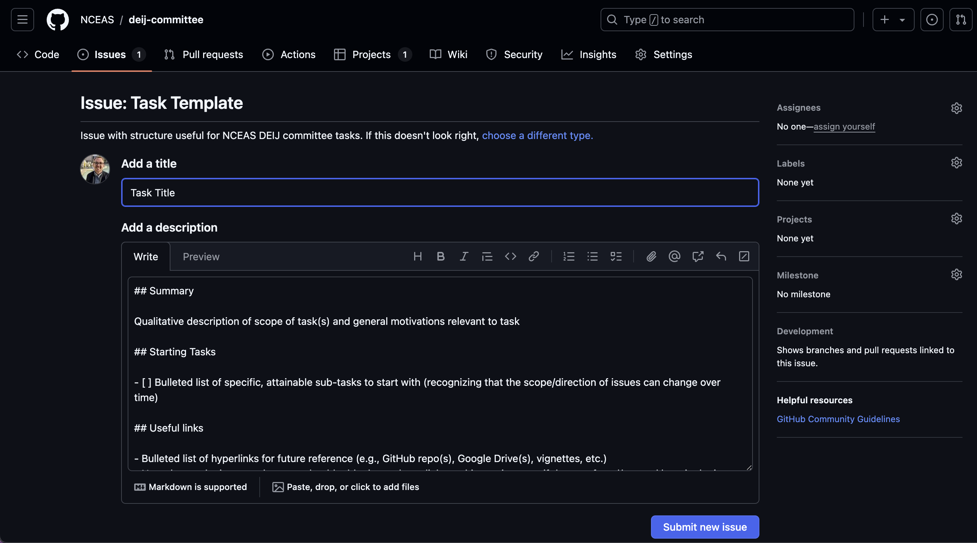Open GitHub Community Guidelines link
This screenshot has width=977, height=543.
[x=838, y=419]
